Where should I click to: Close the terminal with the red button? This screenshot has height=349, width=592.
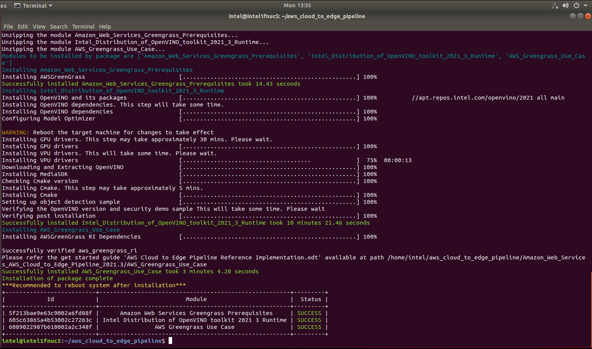[x=588, y=16]
